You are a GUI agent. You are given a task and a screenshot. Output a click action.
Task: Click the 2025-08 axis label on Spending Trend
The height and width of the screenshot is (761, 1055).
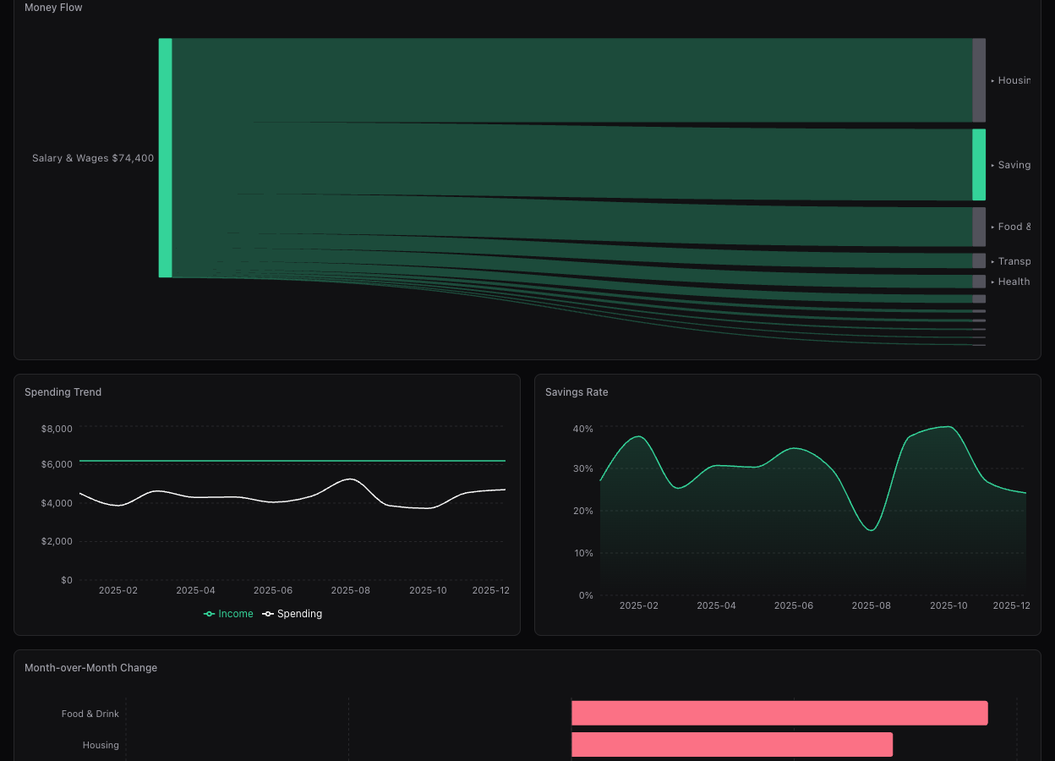coord(350,590)
